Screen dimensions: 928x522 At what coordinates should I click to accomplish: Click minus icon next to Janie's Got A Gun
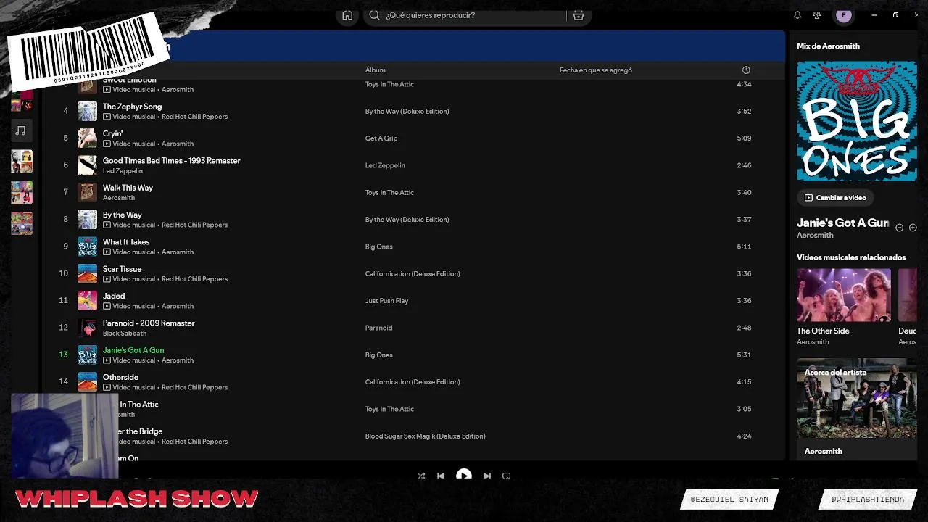coord(899,228)
